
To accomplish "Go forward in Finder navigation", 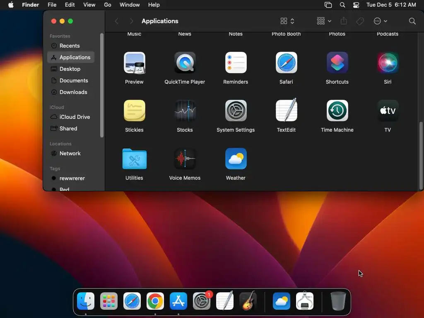I will [x=131, y=21].
